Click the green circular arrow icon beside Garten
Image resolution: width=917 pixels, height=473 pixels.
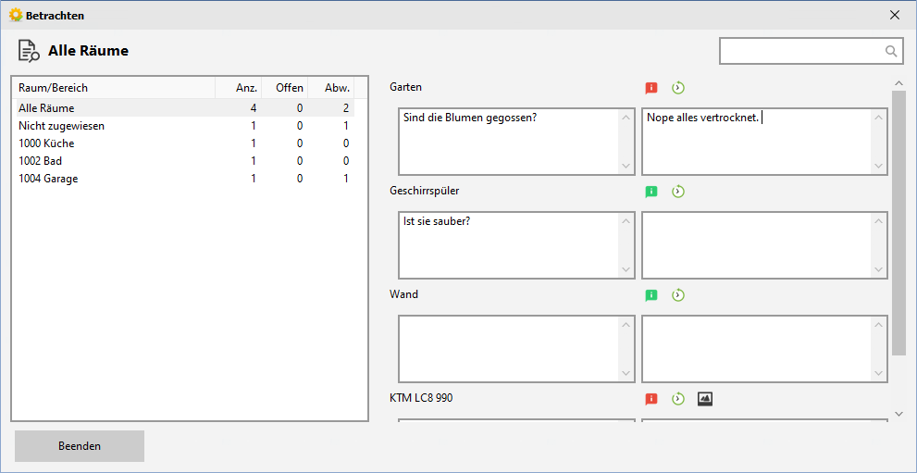pos(678,88)
